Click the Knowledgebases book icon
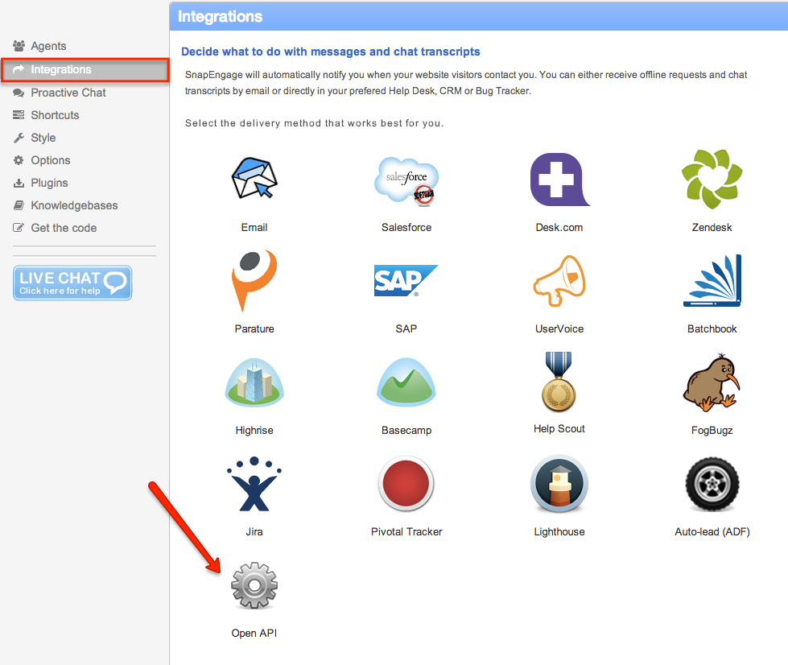Screen dimensions: 788x665 point(19,205)
